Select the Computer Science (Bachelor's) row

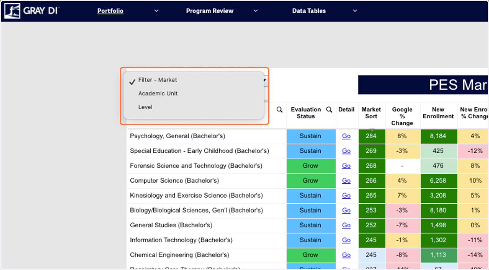point(174,181)
